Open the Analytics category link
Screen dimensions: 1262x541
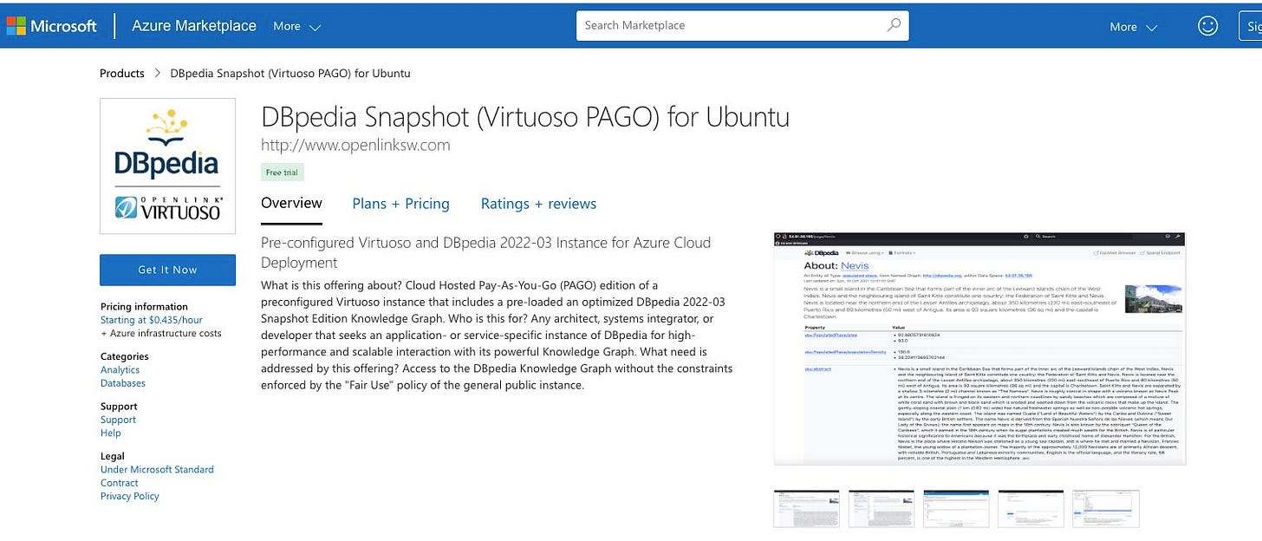pos(120,369)
